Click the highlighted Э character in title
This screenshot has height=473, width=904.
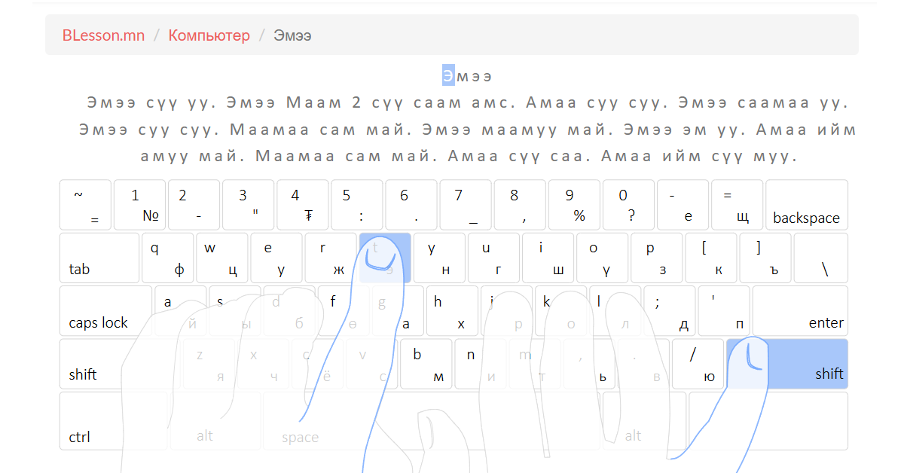tap(447, 76)
